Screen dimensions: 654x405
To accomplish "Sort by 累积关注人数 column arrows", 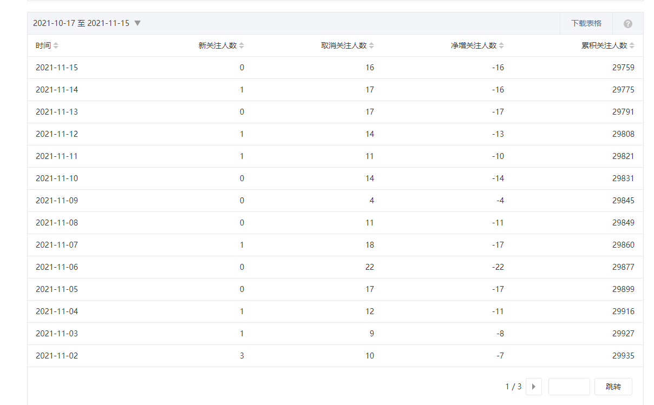I will coord(632,46).
